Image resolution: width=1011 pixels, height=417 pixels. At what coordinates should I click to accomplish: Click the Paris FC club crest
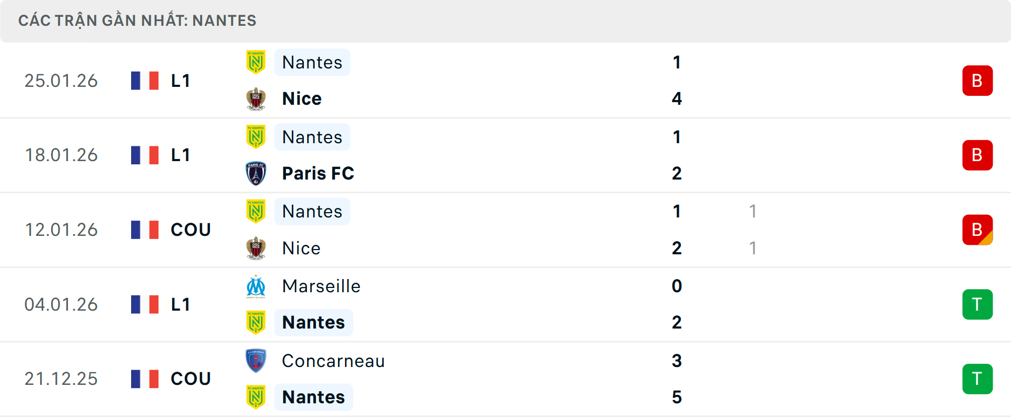[256, 173]
